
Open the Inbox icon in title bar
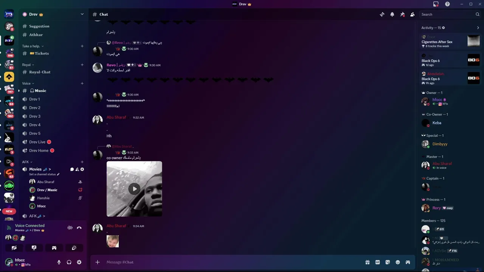[436, 4]
